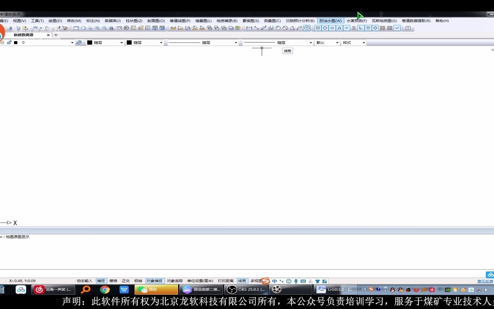Toggle the layer lock padlock icon
Viewport: 494px width, 309px height.
[x=9, y=42]
